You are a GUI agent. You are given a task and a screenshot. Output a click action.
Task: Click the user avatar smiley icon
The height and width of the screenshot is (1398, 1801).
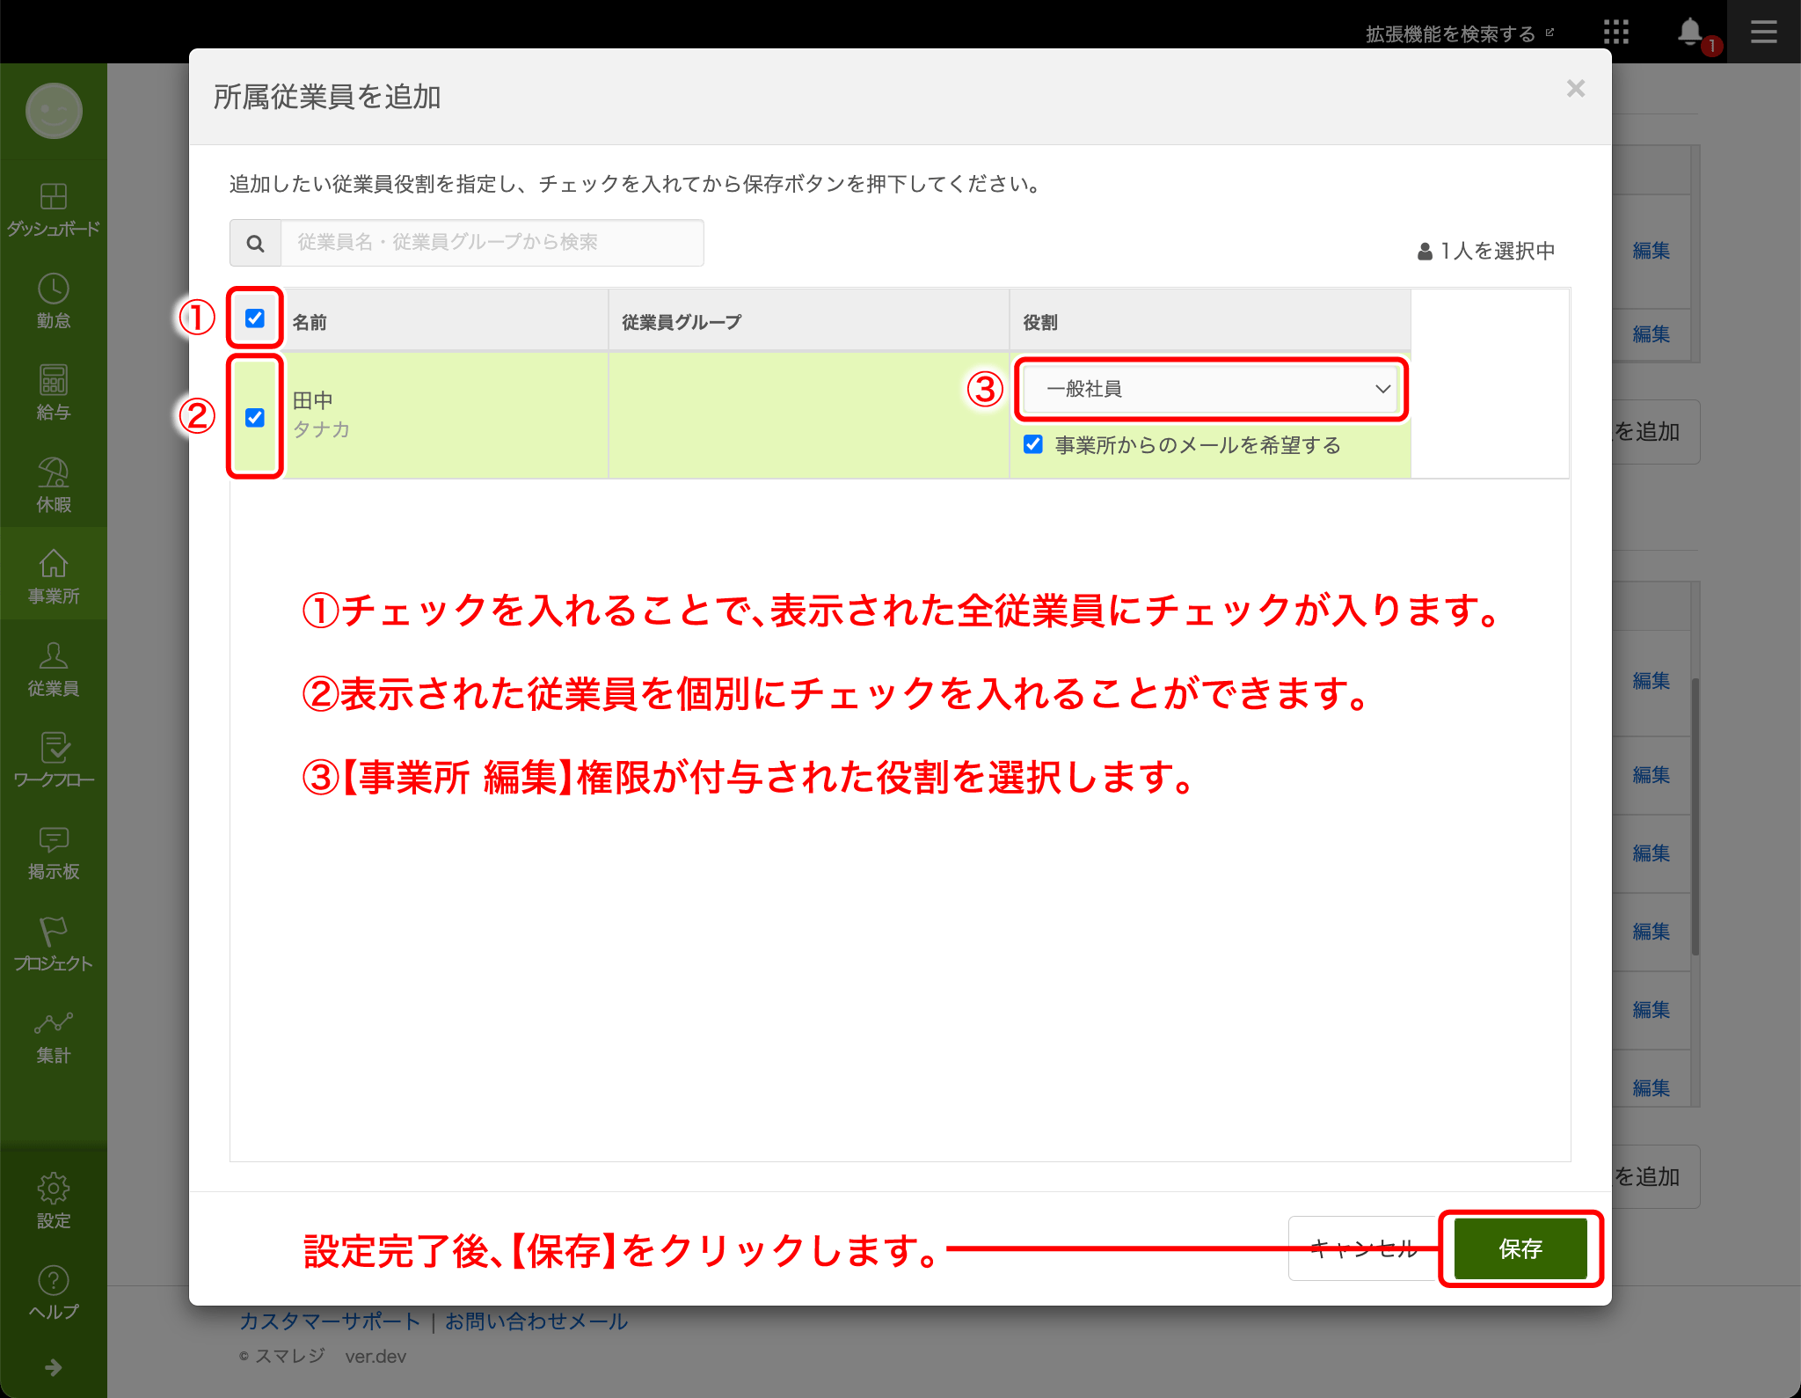click(x=54, y=111)
